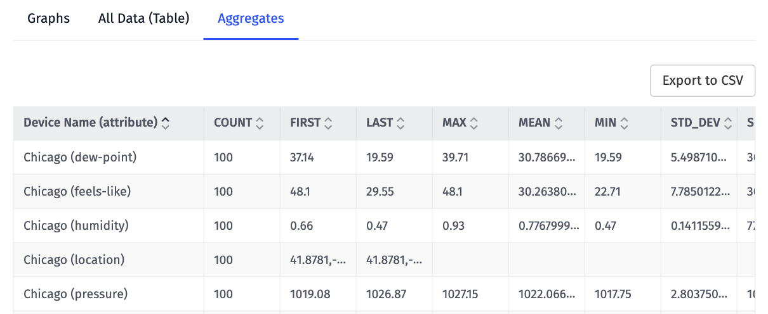Select humidity STD_DEV value 0.1411559...
Image resolution: width=768 pixels, height=314 pixels.
tap(699, 225)
